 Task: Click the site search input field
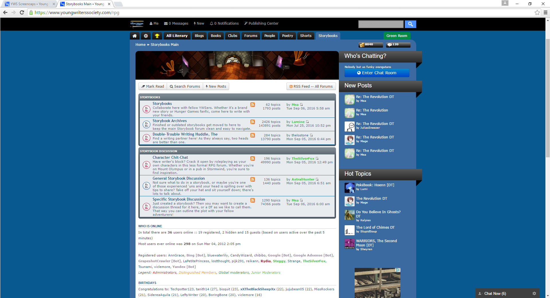[381, 24]
